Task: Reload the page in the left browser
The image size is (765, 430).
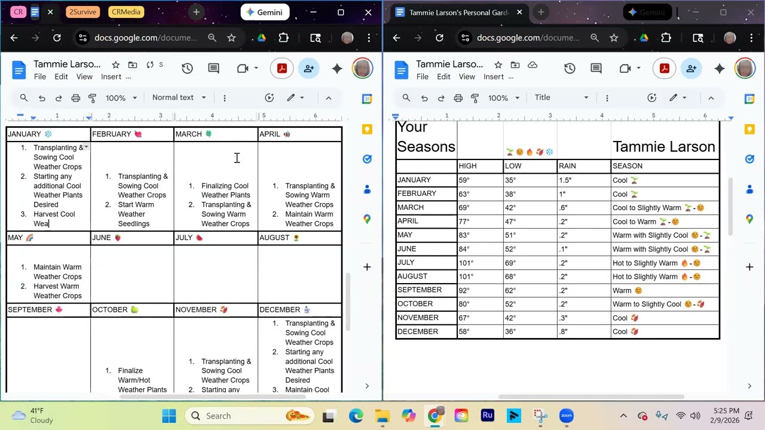Action: [x=57, y=38]
